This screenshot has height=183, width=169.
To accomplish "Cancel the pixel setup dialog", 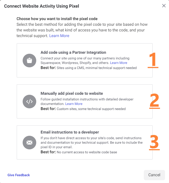I will pos(154,175).
